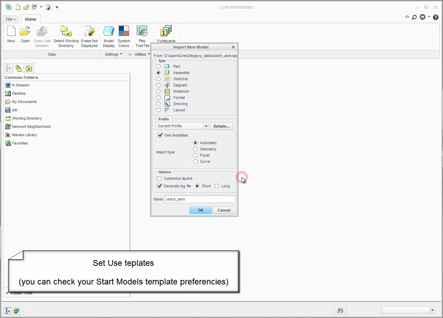Open the learning connector icon top right
443x318 pixels.
coord(423,17)
